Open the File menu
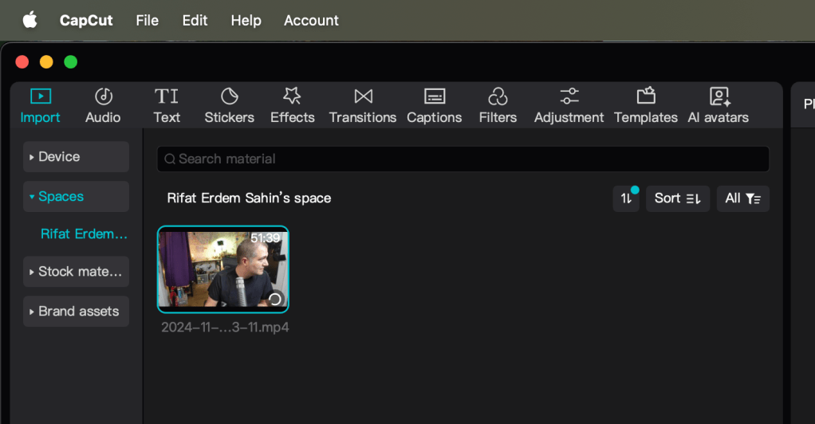Image resolution: width=815 pixels, height=424 pixels. [x=147, y=20]
